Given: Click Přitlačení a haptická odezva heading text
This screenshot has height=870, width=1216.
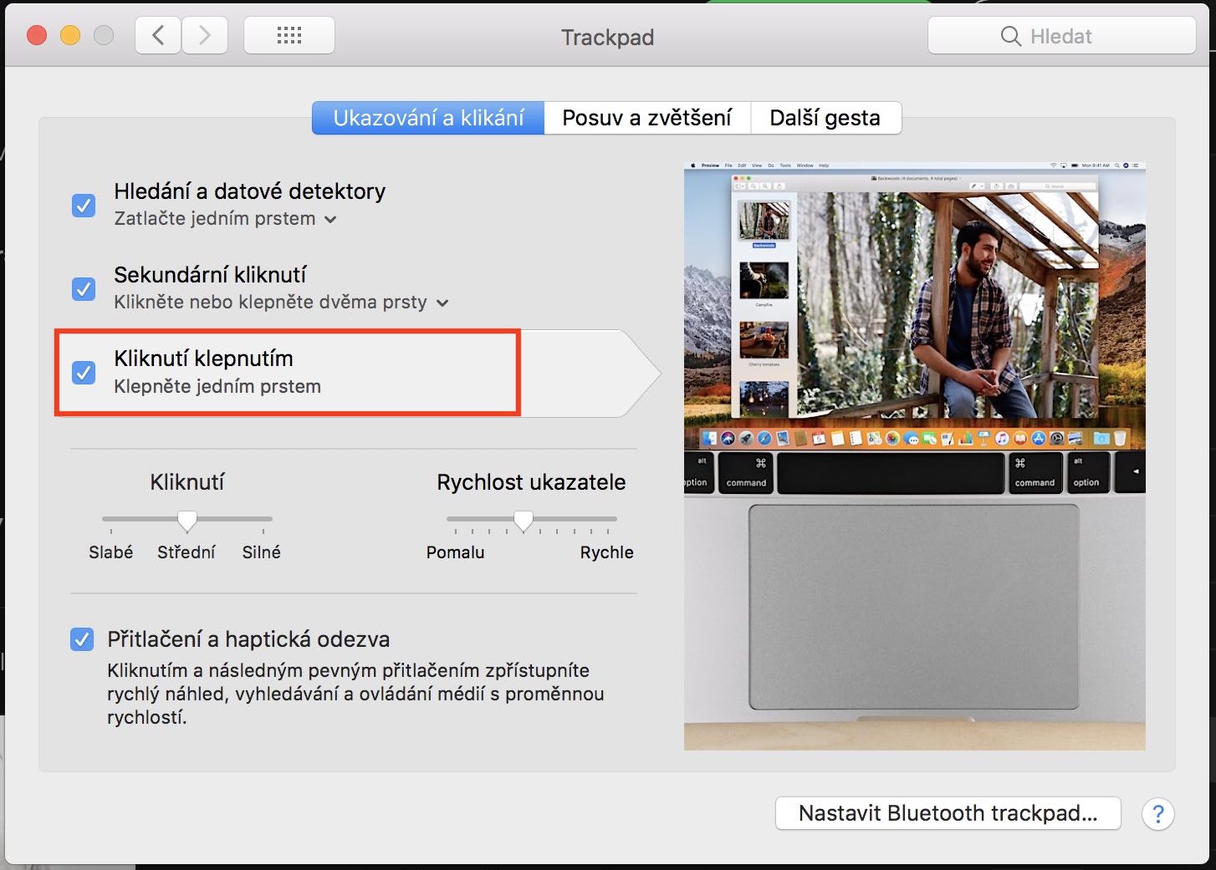Looking at the screenshot, I should tap(248, 639).
